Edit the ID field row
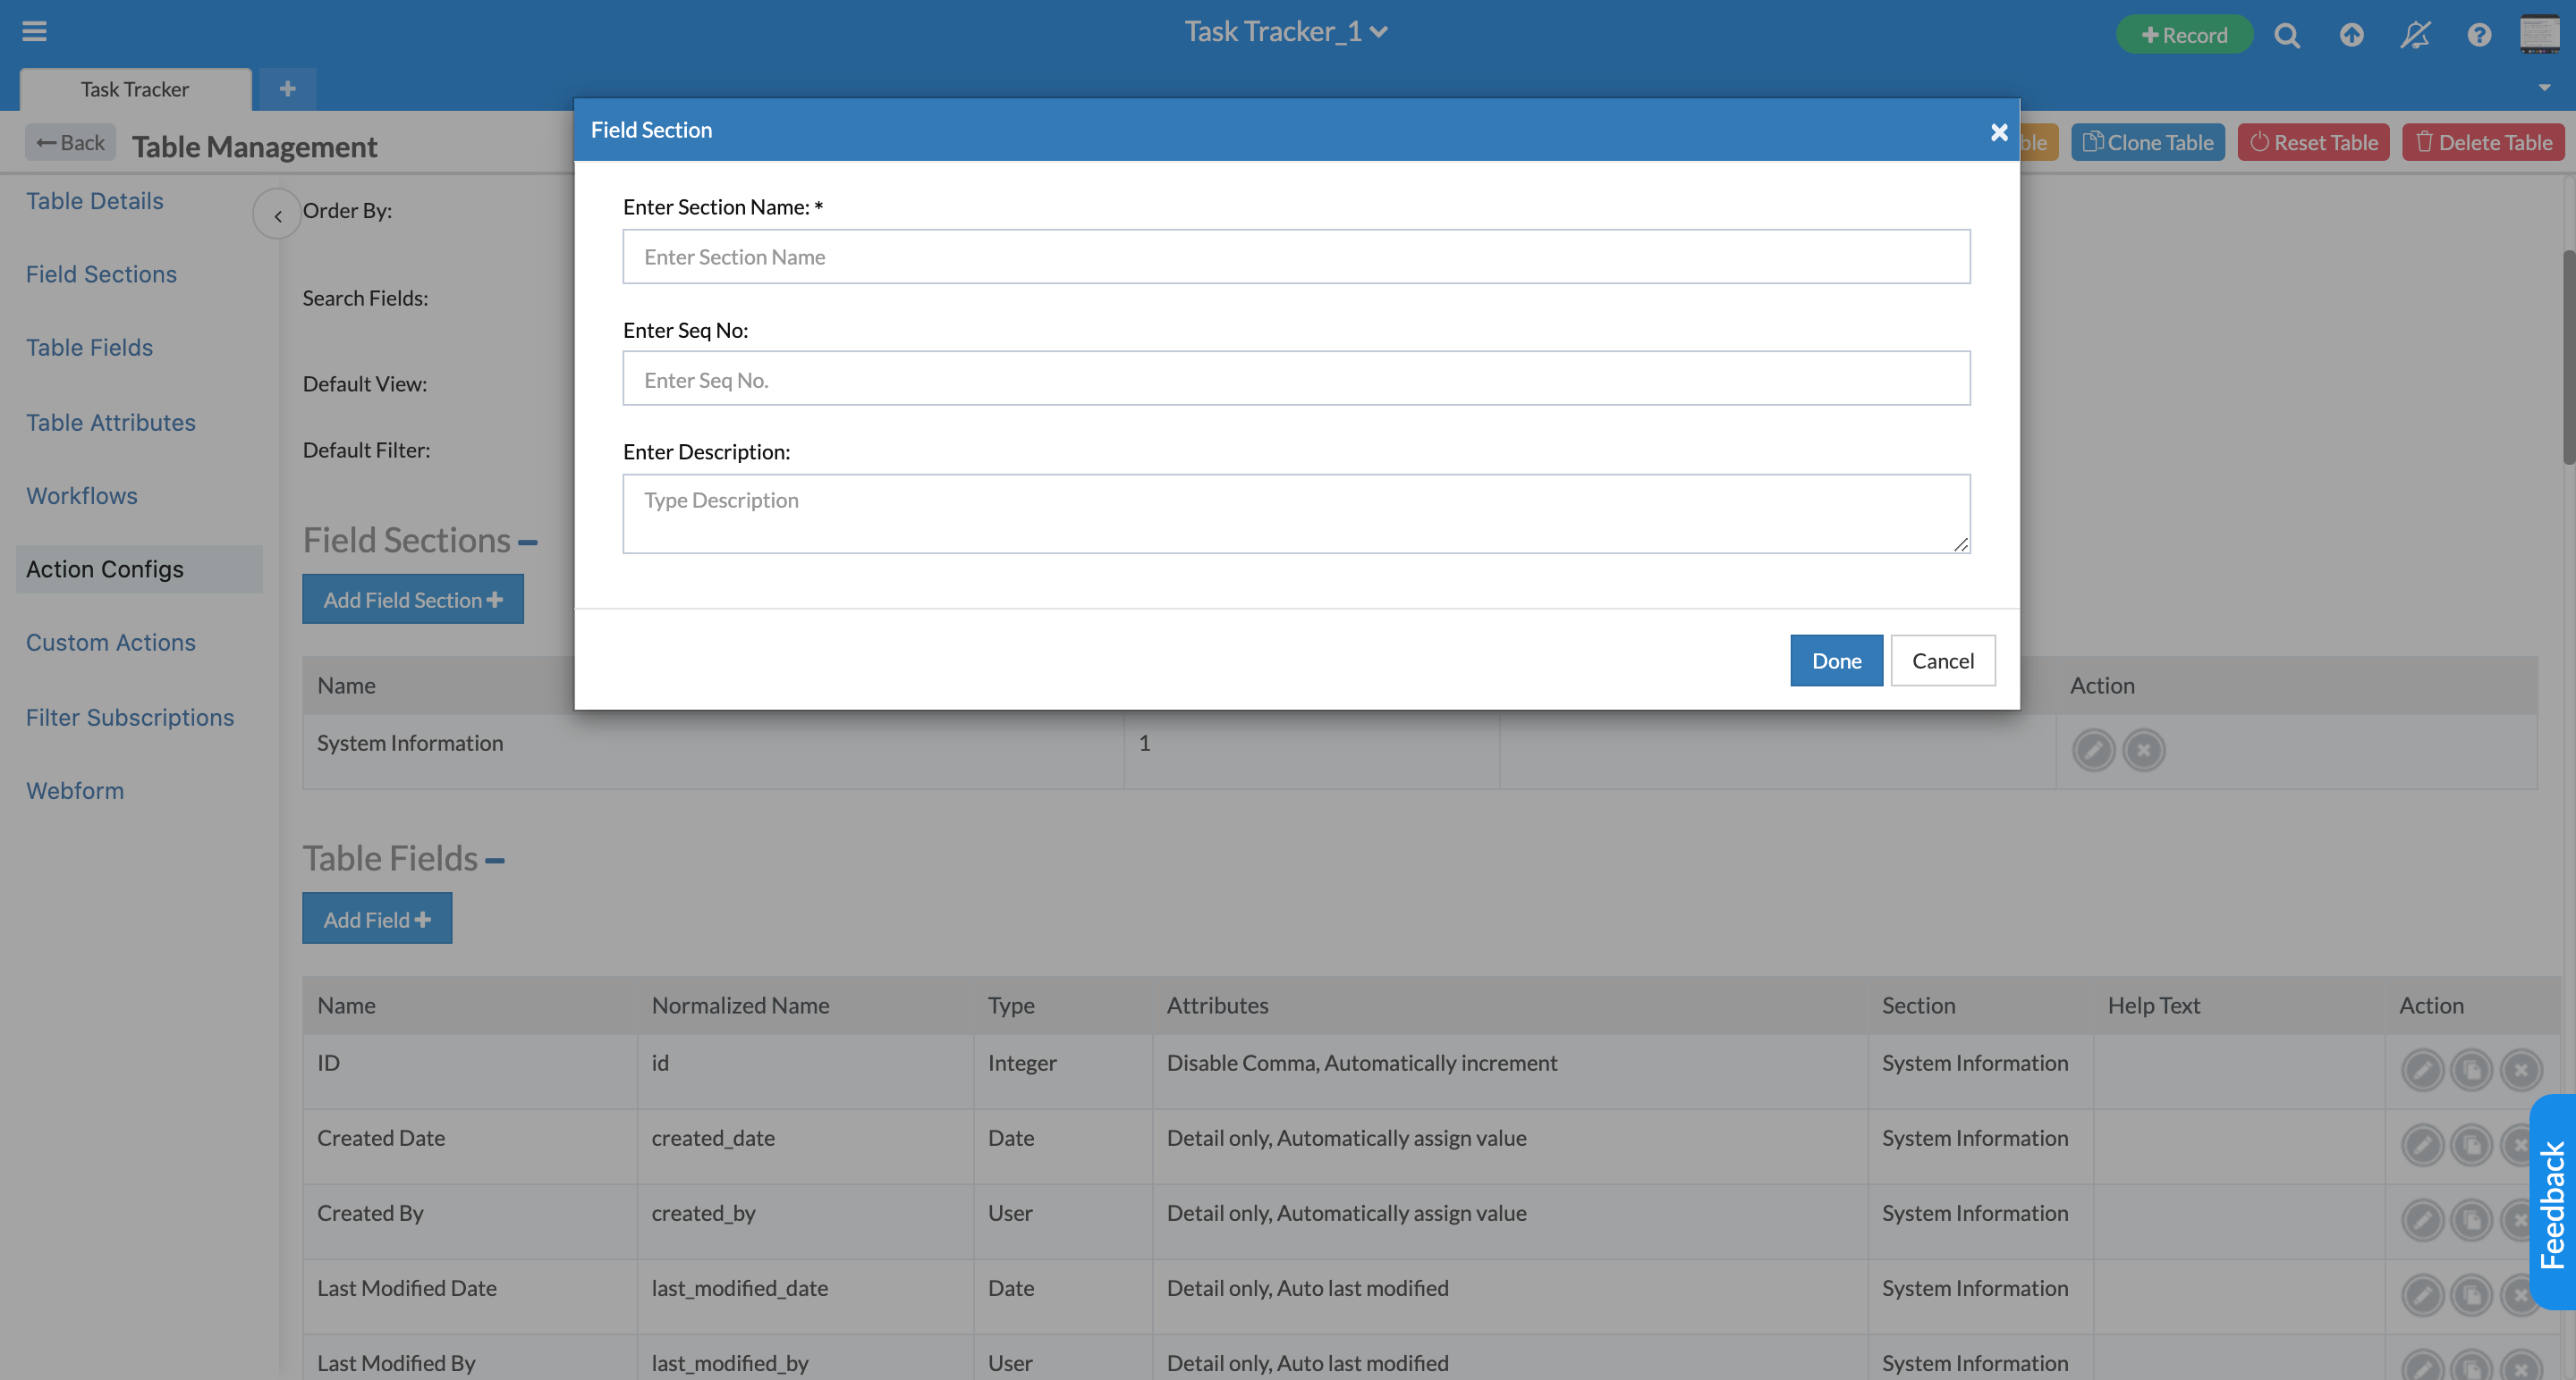Image resolution: width=2576 pixels, height=1380 pixels. coord(2422,1070)
